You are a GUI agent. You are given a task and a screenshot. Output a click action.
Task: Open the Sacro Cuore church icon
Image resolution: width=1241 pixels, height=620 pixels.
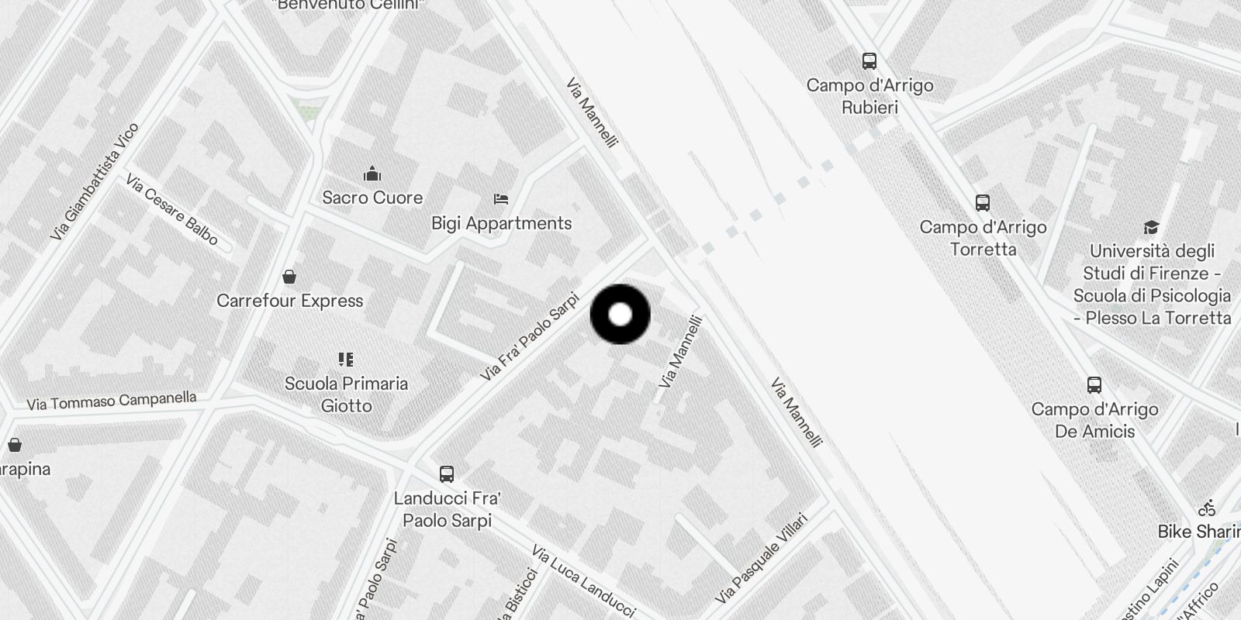[372, 174]
